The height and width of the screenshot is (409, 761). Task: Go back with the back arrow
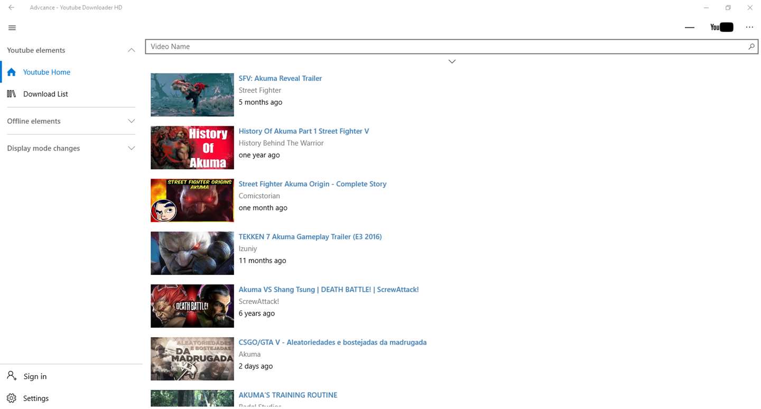click(x=11, y=7)
